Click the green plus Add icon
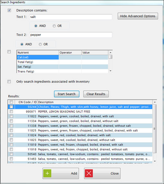Image resolution: width=164 pixels, height=184 pixels. point(47,173)
